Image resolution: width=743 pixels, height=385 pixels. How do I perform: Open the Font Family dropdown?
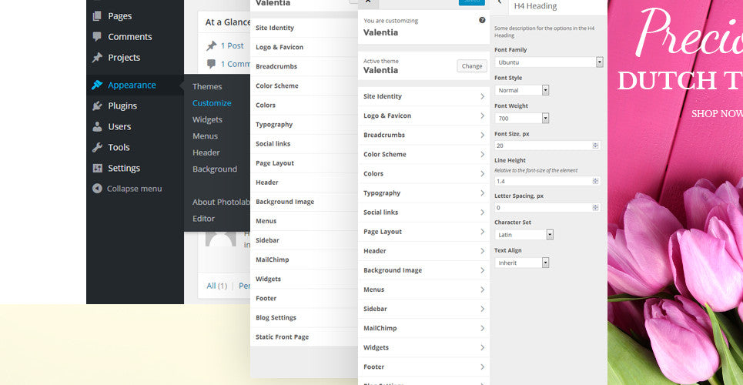point(549,62)
